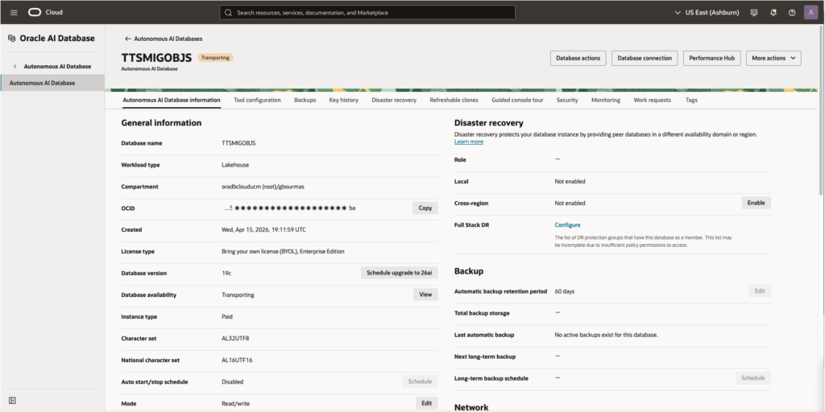The image size is (825, 412).
Task: Switch to Key history tab
Action: [x=343, y=100]
